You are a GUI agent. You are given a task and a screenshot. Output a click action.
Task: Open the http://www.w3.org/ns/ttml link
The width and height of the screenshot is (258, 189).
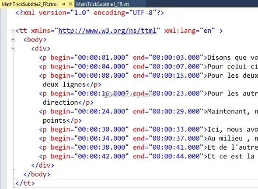107,31
